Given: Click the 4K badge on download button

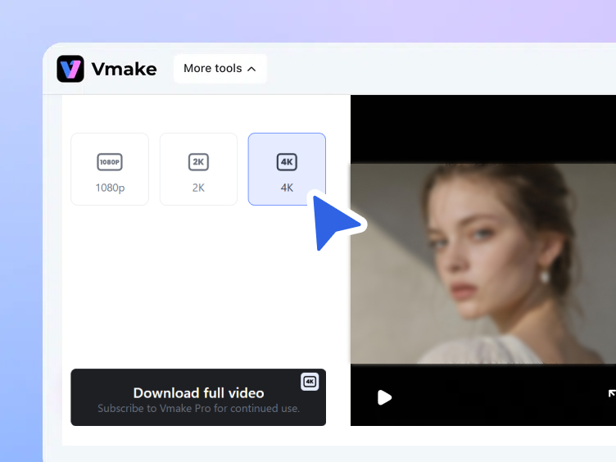Looking at the screenshot, I should (310, 382).
